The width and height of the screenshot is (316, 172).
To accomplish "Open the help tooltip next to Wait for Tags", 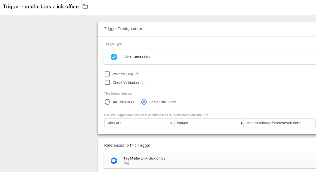I will 137,74.
